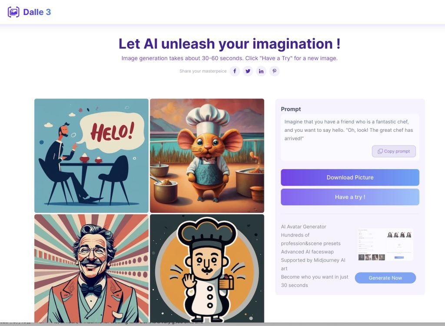445x326 pixels.
Task: Click the Generate Now button
Action: [x=385, y=278]
